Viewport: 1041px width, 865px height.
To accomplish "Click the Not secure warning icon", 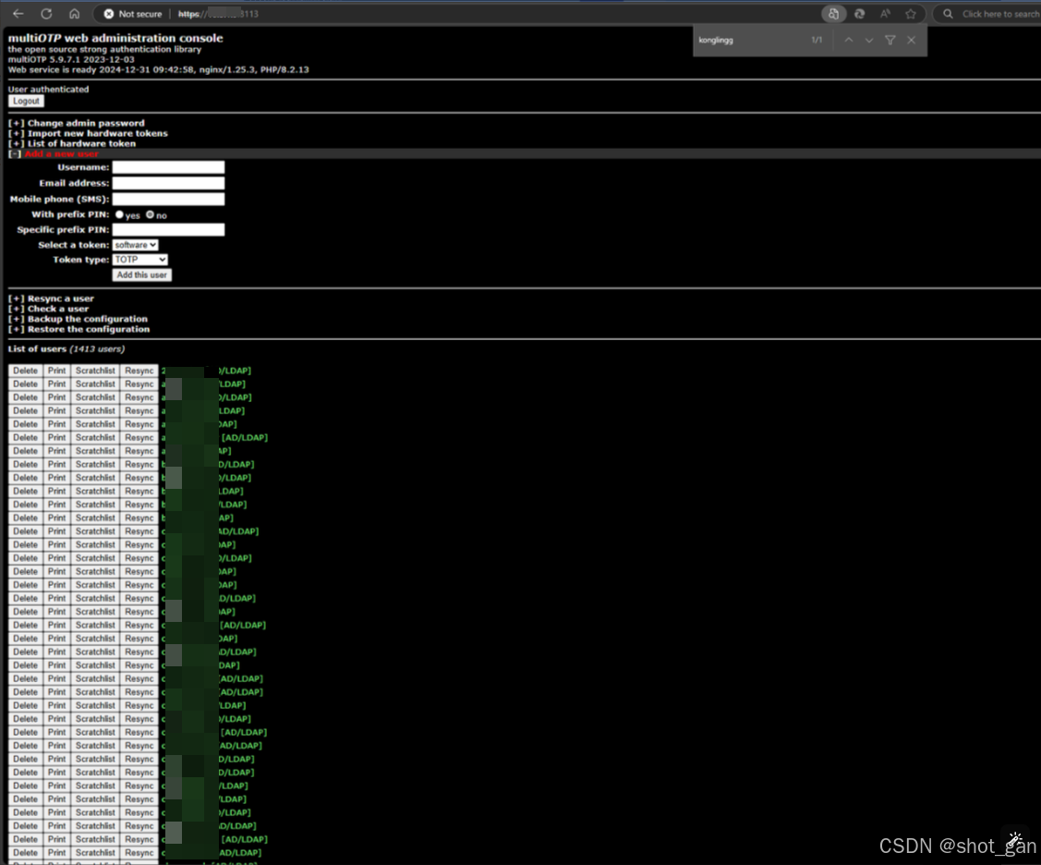I will (109, 13).
